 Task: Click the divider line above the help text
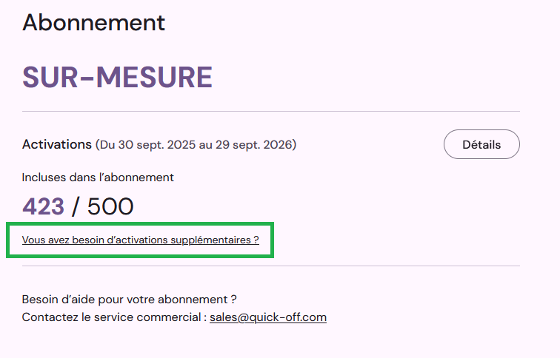click(x=270, y=266)
